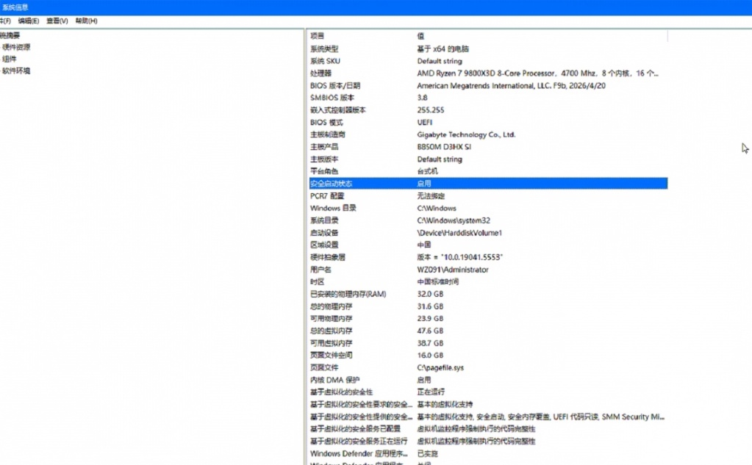Image resolution: width=752 pixels, height=465 pixels.
Task: Click the 31.6 GB total physical memory value
Action: tap(430, 306)
